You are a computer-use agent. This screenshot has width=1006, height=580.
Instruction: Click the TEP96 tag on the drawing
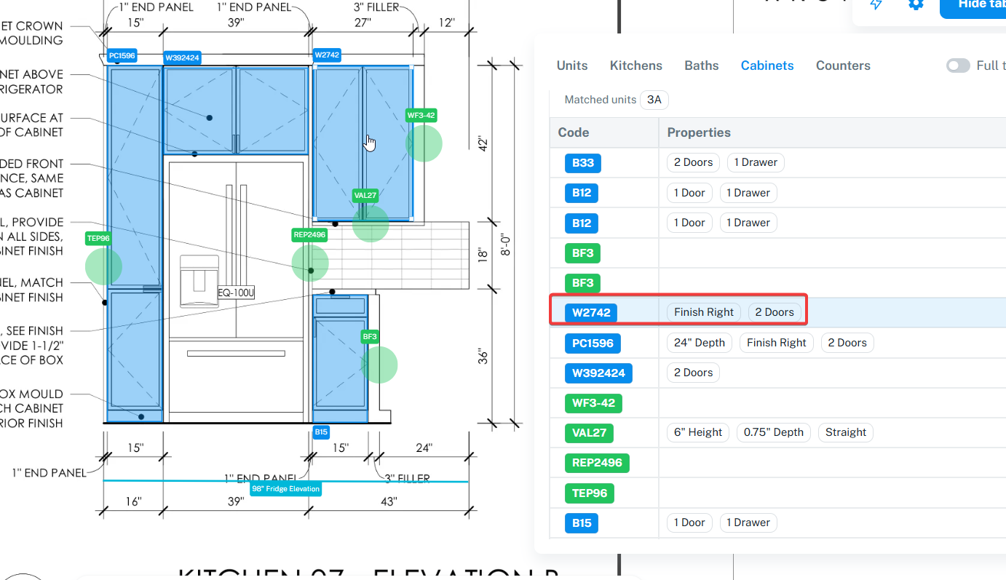pos(98,238)
